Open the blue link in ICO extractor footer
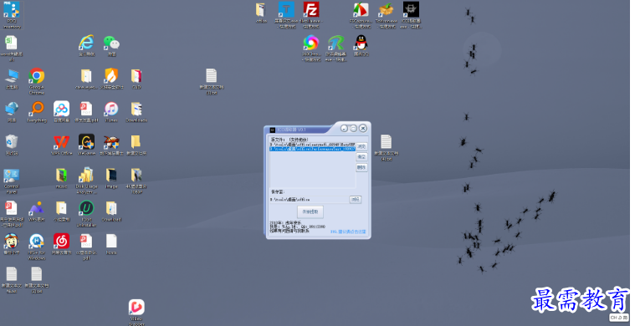Image resolution: width=635 pixels, height=326 pixels. click(x=348, y=232)
